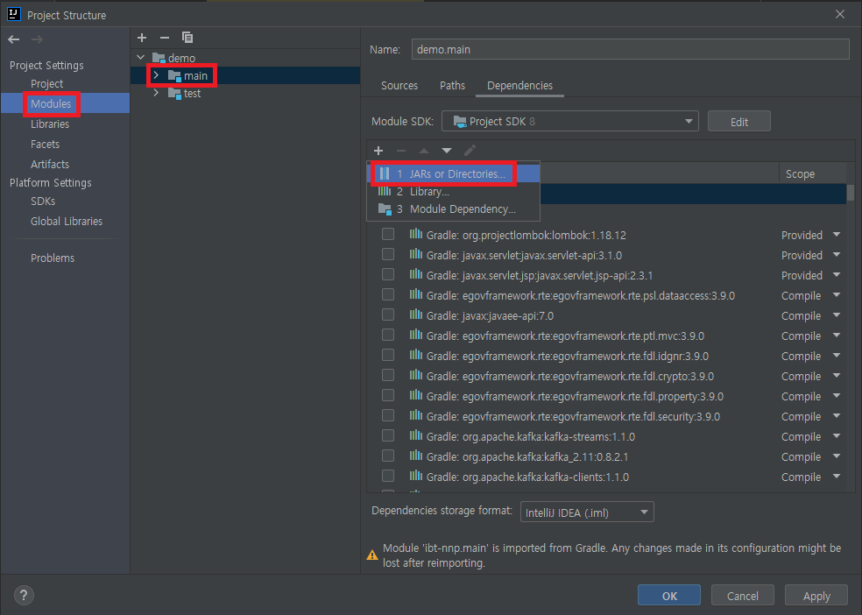
Task: Click the OK button
Action: [669, 596]
